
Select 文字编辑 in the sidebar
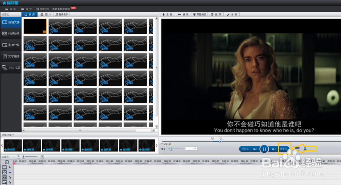[x=11, y=56]
